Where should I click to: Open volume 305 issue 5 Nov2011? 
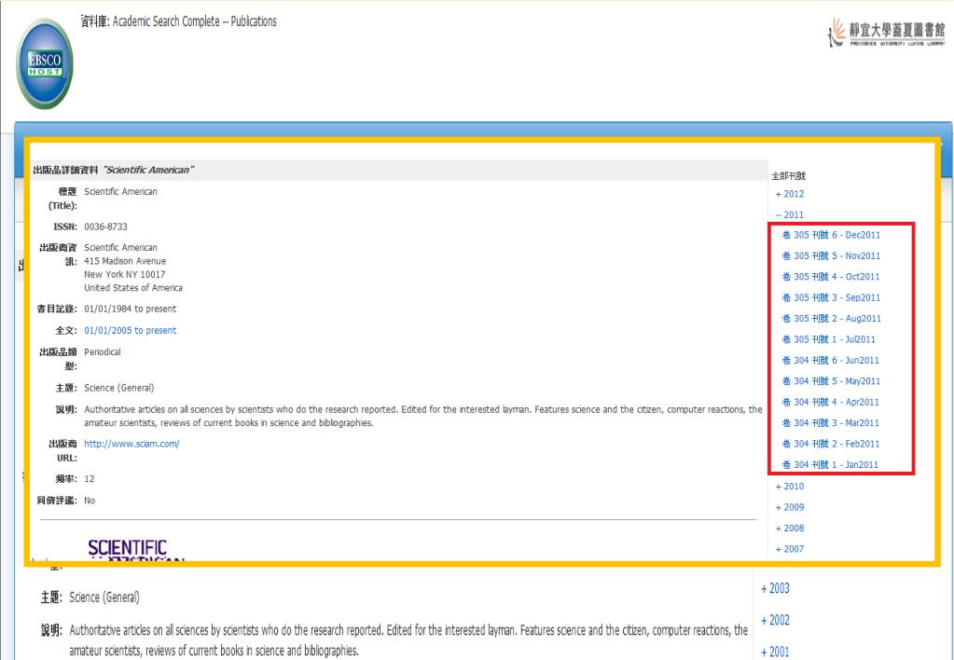831,256
